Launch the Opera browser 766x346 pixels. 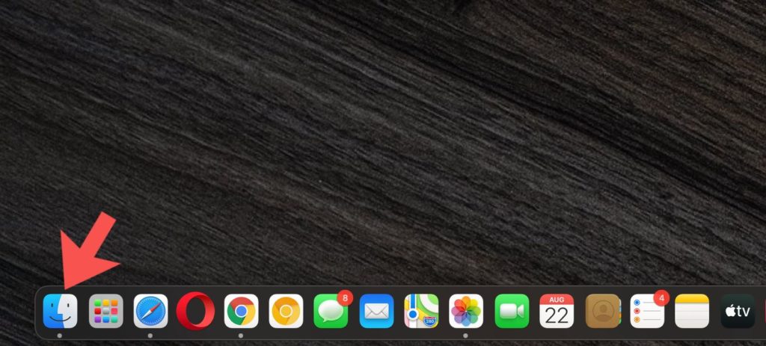195,311
